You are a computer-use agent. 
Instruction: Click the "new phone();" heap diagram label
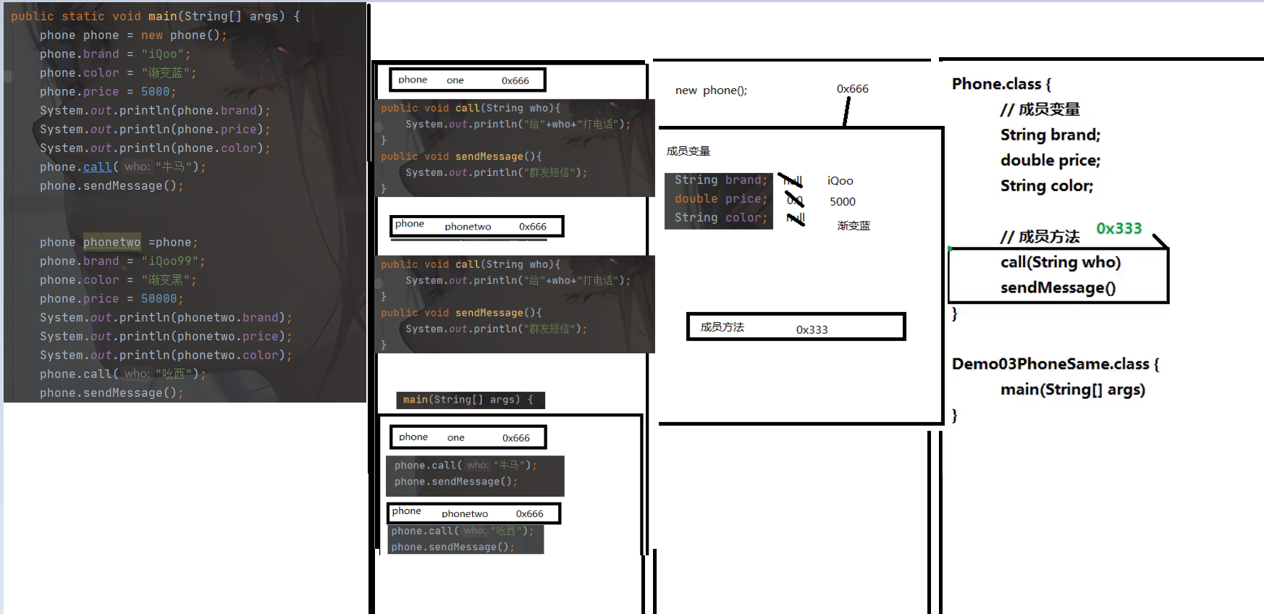[x=711, y=91]
